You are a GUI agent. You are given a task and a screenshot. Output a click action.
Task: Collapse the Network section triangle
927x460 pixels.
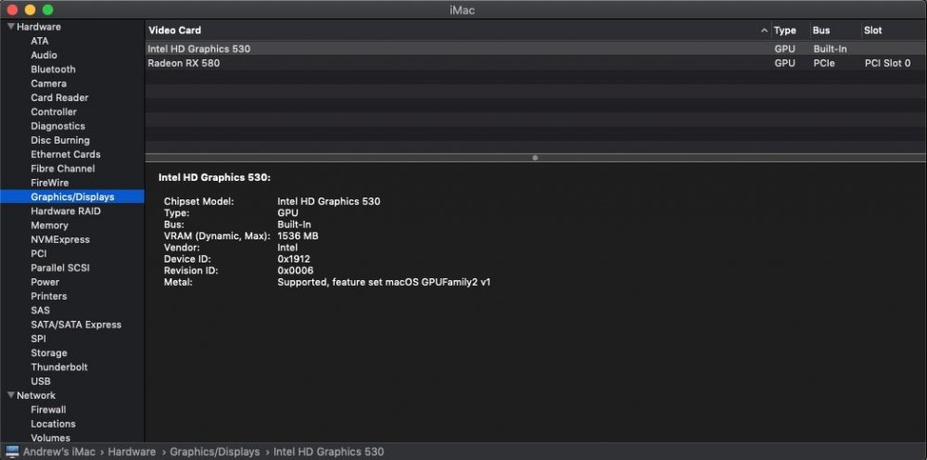point(10,395)
